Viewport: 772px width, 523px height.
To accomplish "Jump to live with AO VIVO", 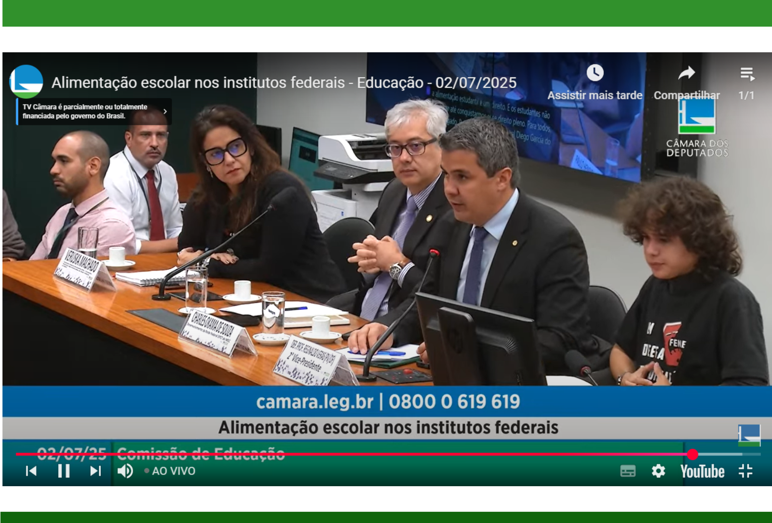I will [x=170, y=471].
